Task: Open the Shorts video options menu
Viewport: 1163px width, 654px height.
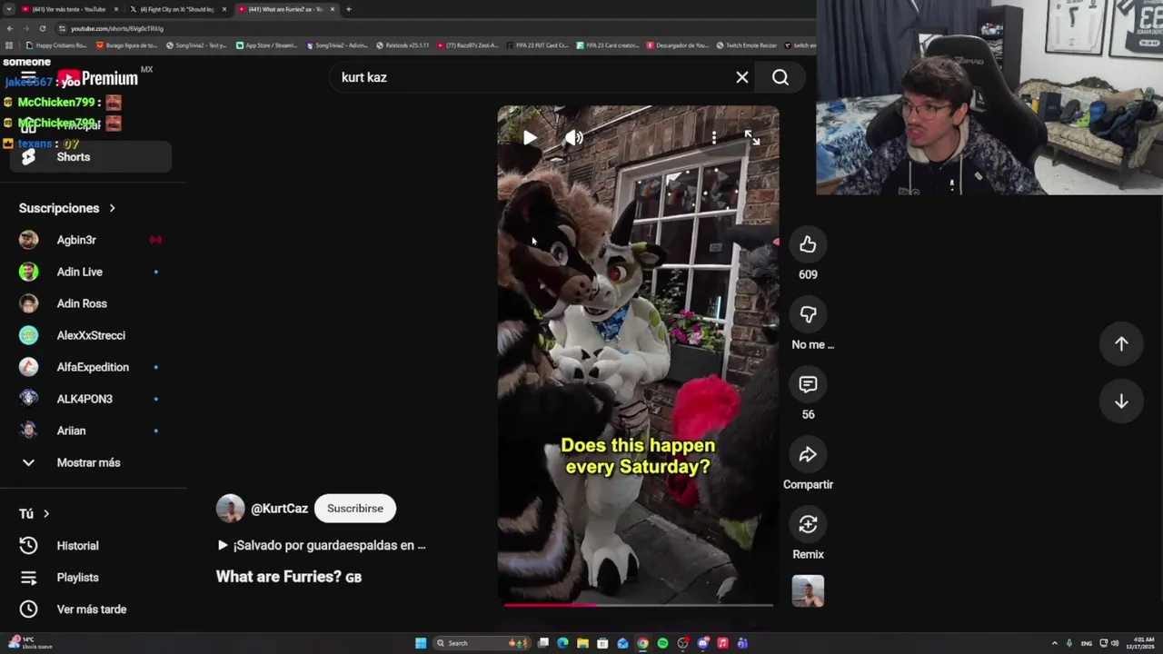Action: pyautogui.click(x=714, y=138)
